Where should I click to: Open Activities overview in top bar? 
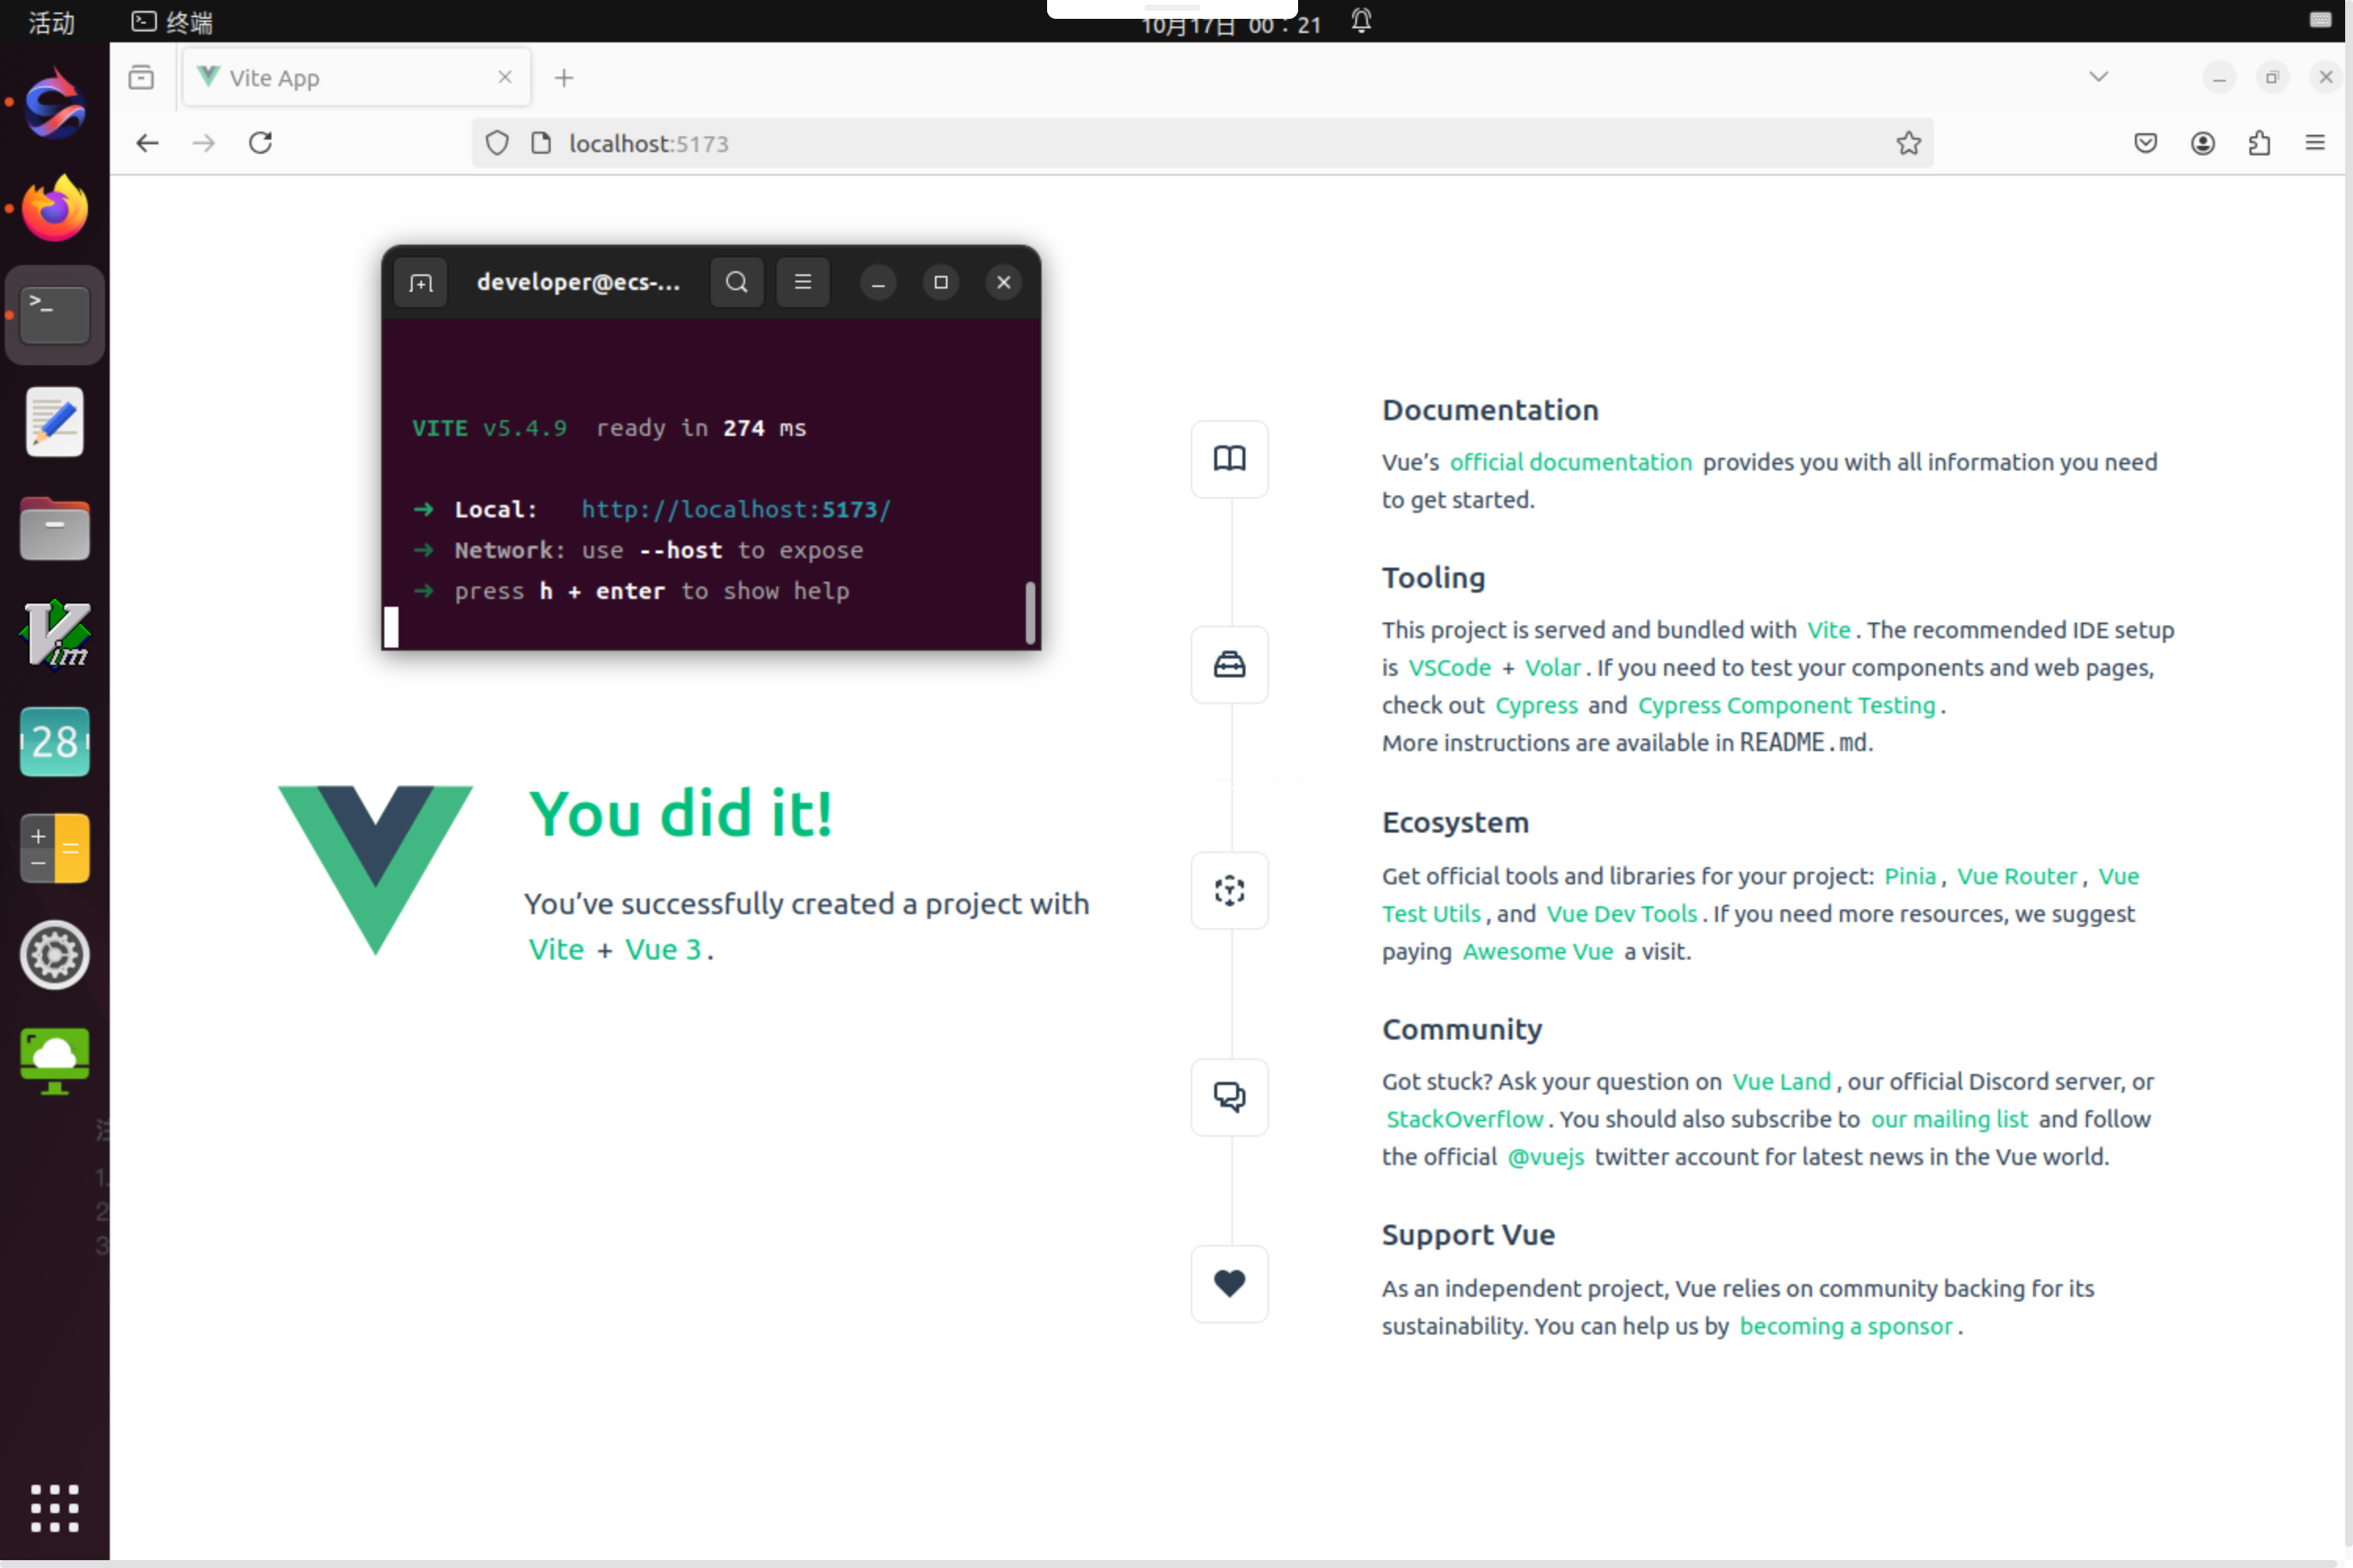click(x=51, y=22)
